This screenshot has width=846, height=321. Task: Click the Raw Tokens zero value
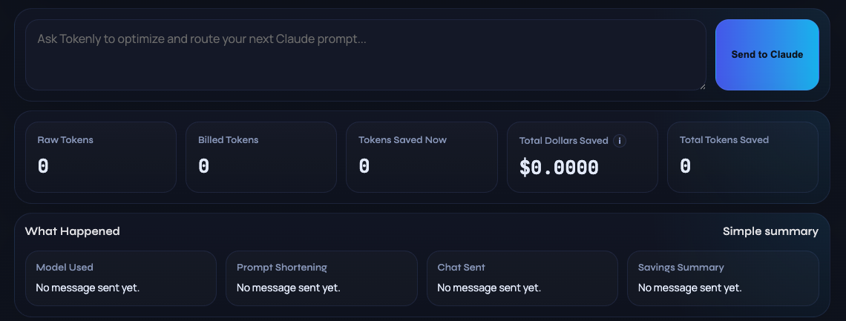pyautogui.click(x=43, y=166)
